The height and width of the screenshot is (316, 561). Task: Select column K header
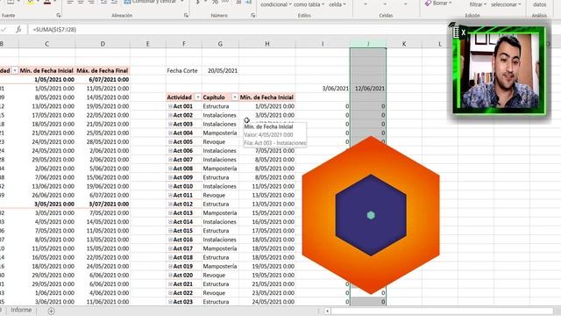point(404,44)
